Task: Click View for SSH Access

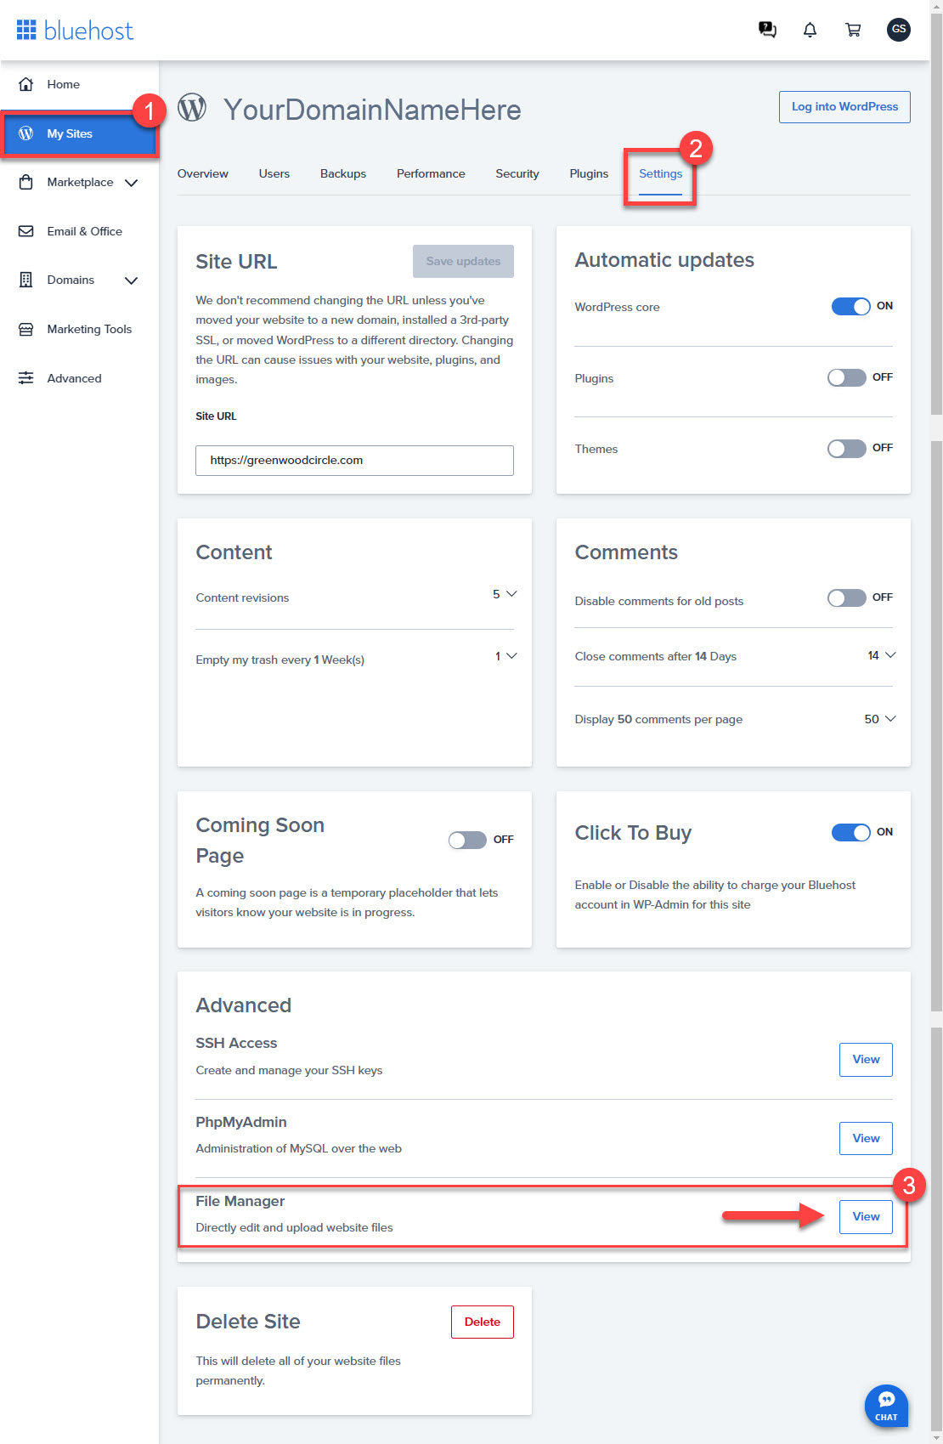Action: (x=866, y=1060)
